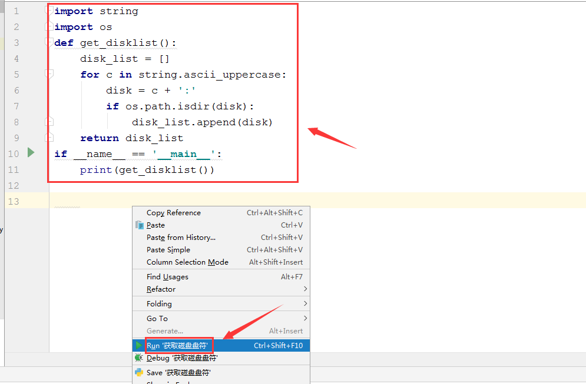Click line number 13 in the gutter
This screenshot has width=586, height=384.
click(14, 202)
